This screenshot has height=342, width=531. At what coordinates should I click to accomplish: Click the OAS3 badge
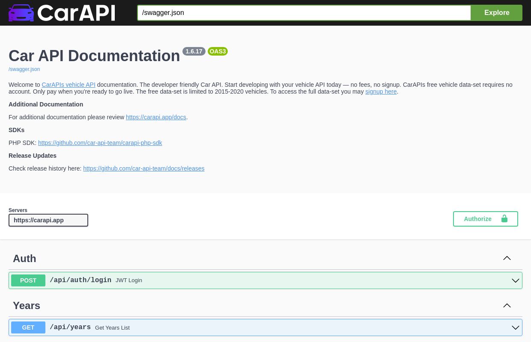click(218, 51)
